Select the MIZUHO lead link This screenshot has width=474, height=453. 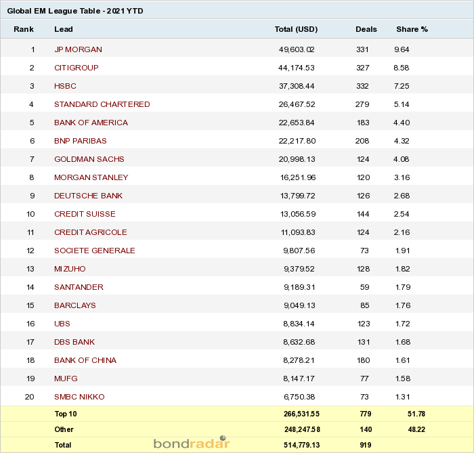[70, 269]
